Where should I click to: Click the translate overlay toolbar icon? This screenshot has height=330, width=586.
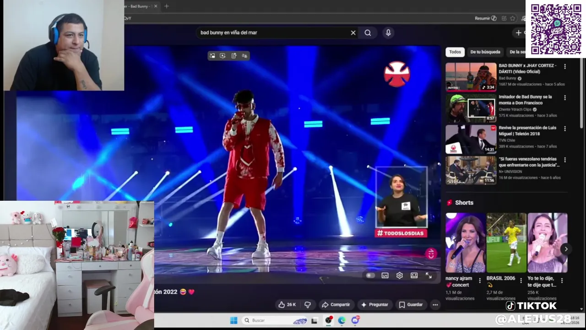[244, 55]
